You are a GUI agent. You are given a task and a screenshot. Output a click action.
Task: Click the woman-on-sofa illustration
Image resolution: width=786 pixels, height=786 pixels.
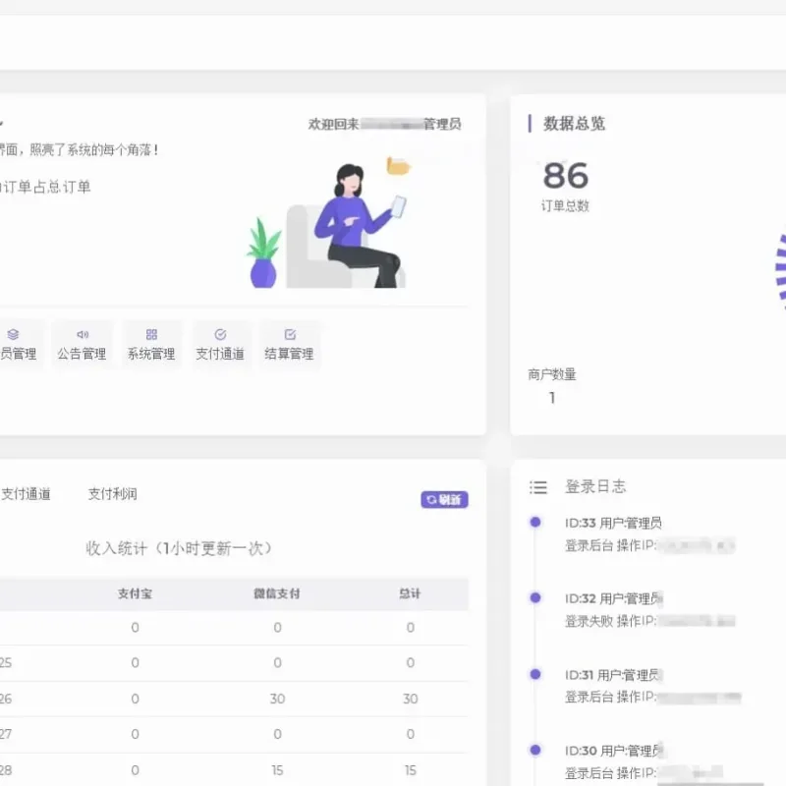point(329,223)
